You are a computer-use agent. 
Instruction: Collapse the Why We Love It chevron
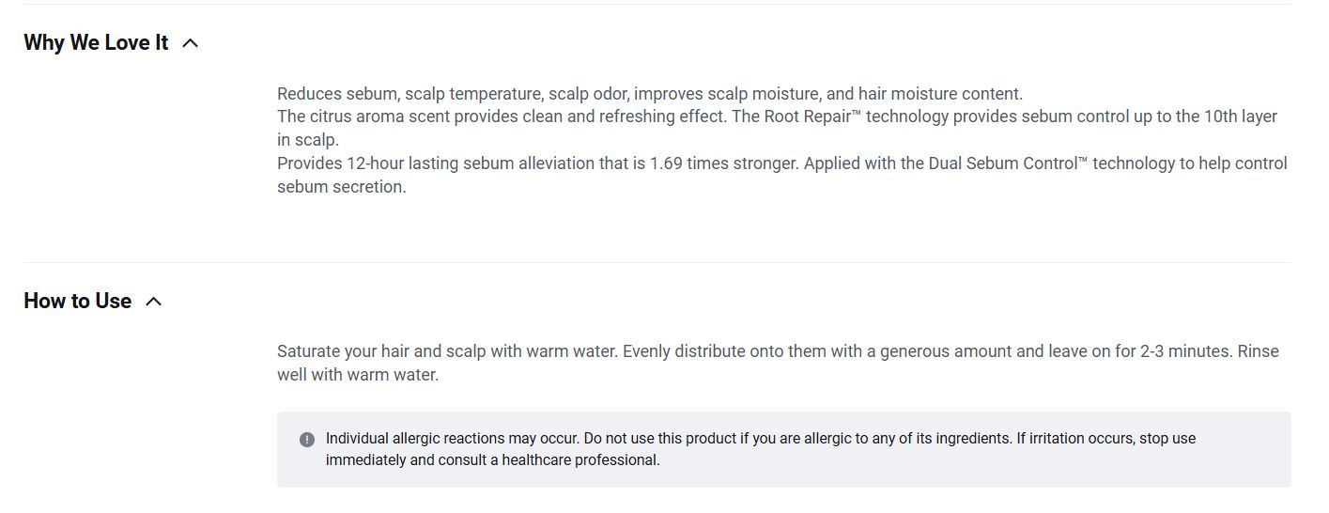click(x=191, y=43)
